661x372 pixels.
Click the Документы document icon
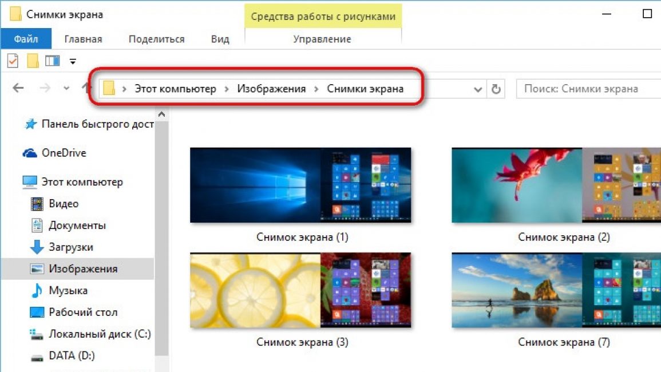[x=37, y=225]
